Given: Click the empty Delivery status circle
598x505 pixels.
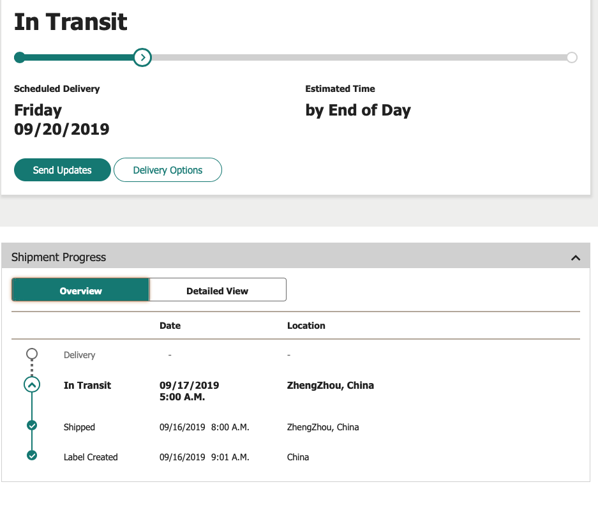Looking at the screenshot, I should (x=32, y=354).
